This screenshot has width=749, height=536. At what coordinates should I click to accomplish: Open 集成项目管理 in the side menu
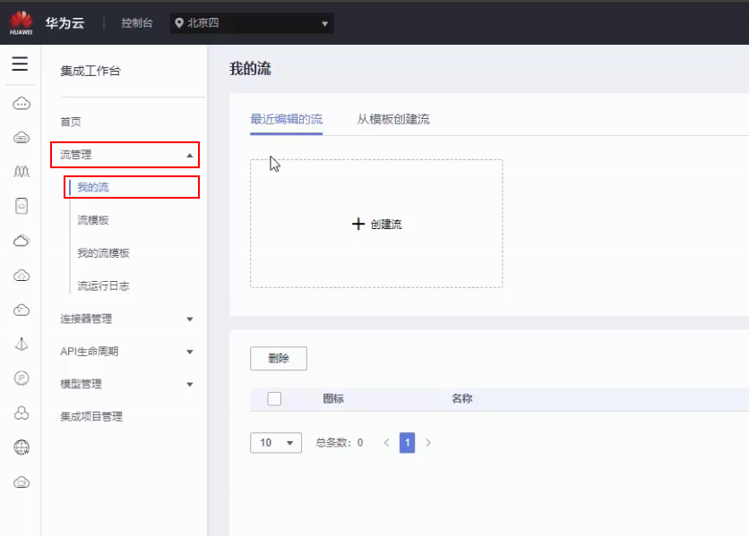tap(91, 417)
